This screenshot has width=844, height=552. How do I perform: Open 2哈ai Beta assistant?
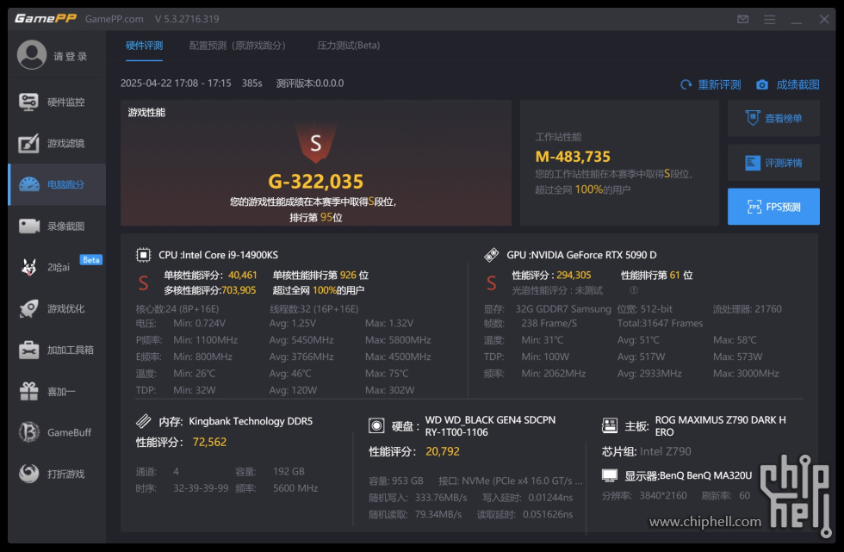57,267
